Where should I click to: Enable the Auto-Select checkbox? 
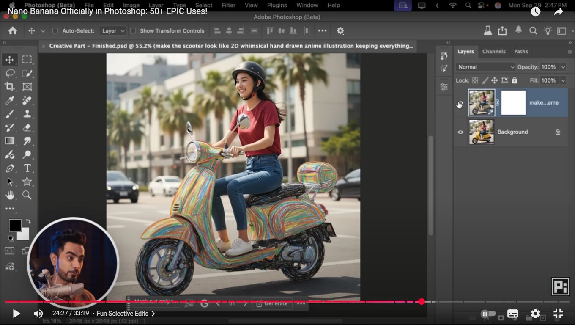[x=55, y=31]
